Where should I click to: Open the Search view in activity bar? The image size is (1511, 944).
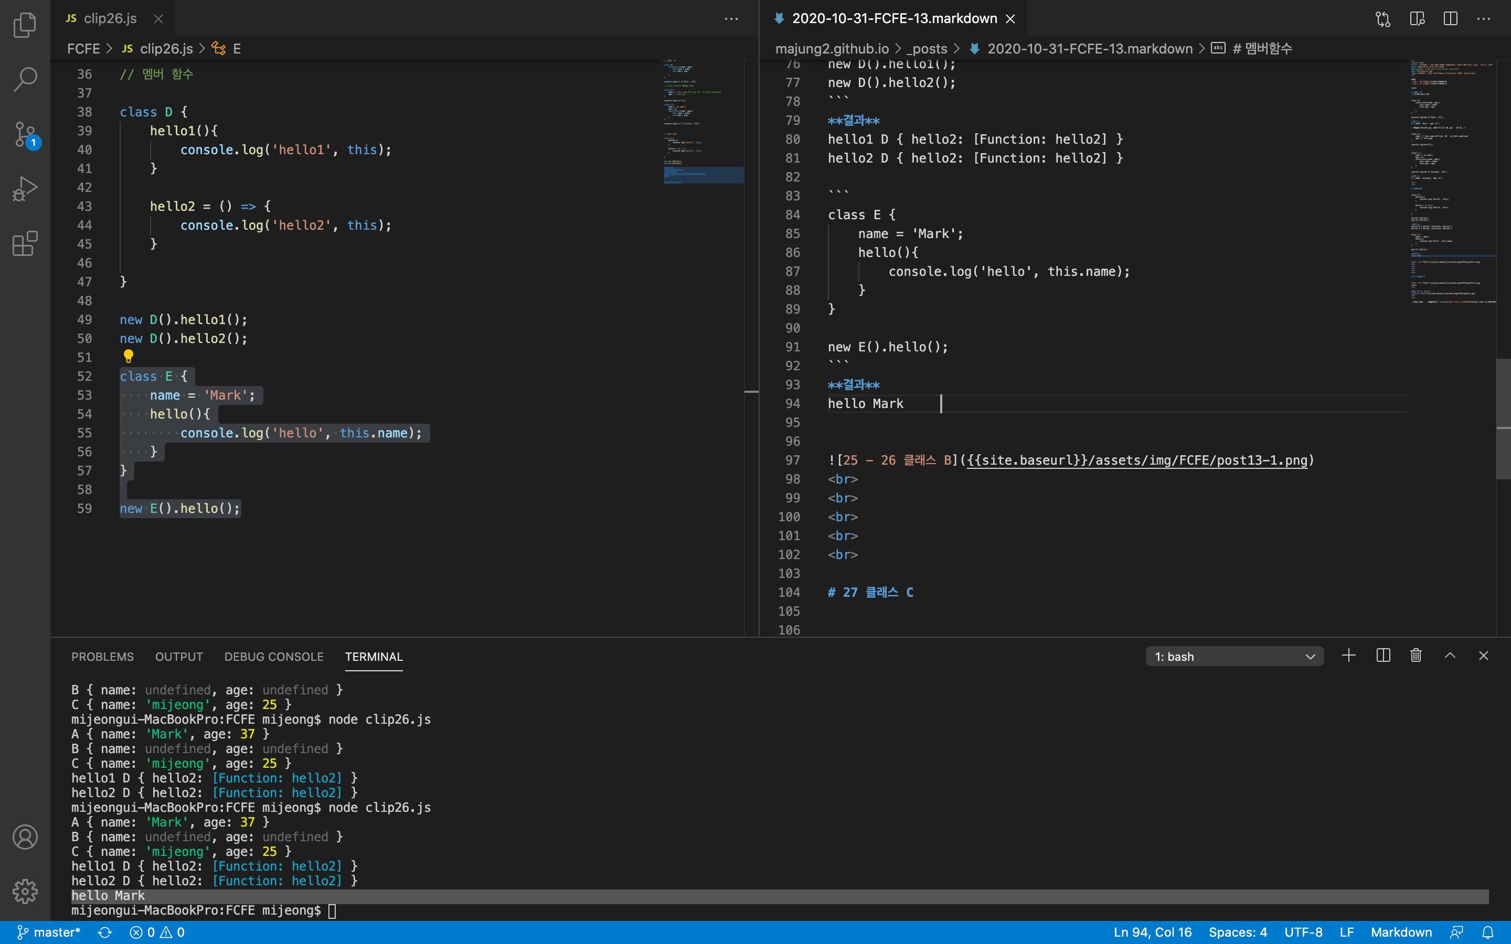click(25, 79)
